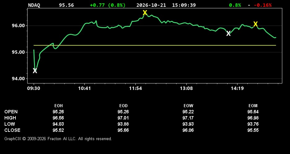The image size is (290, 154).
Task: Click the EOD low value 93.88
Action: [x=123, y=124]
